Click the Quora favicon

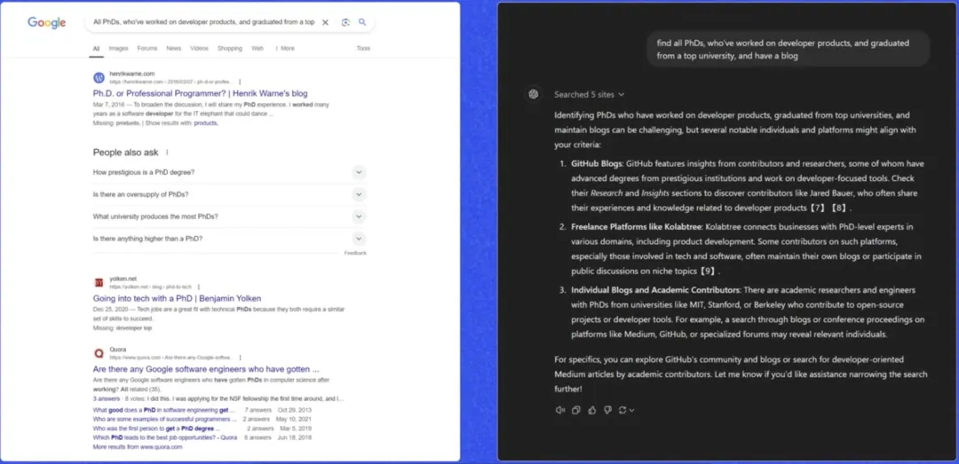[x=99, y=353]
